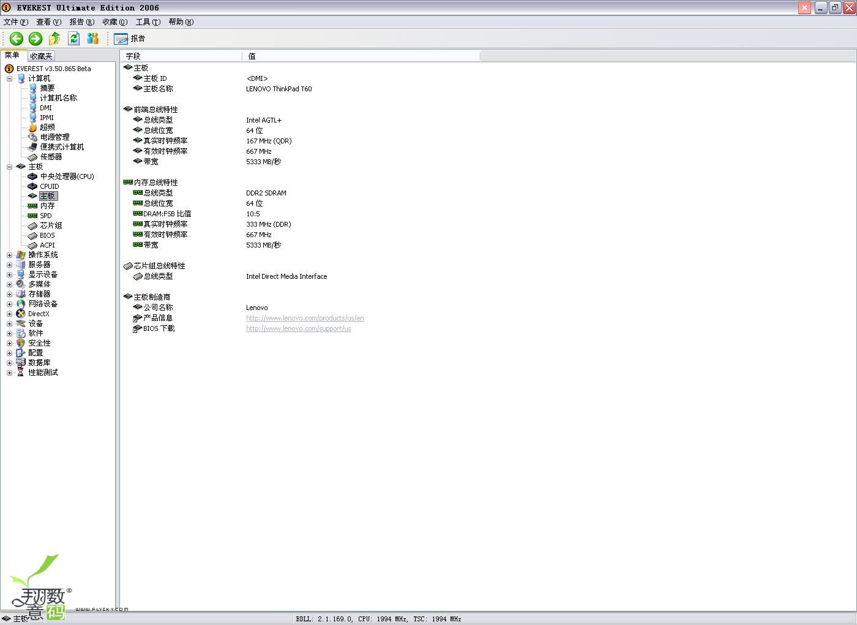Select the DMI tree entry
857x625 pixels.
(46, 108)
